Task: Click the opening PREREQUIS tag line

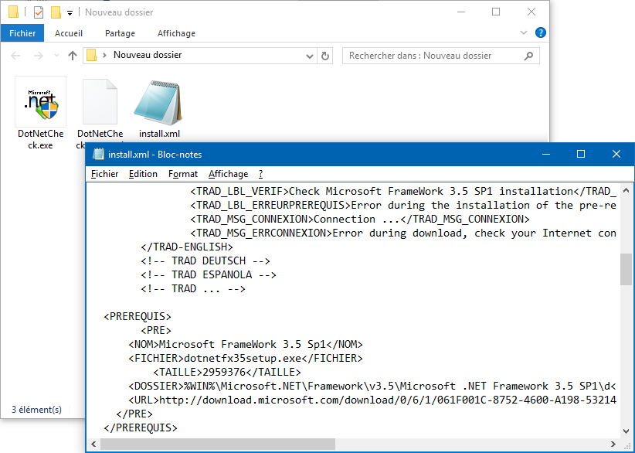Action: (138, 316)
